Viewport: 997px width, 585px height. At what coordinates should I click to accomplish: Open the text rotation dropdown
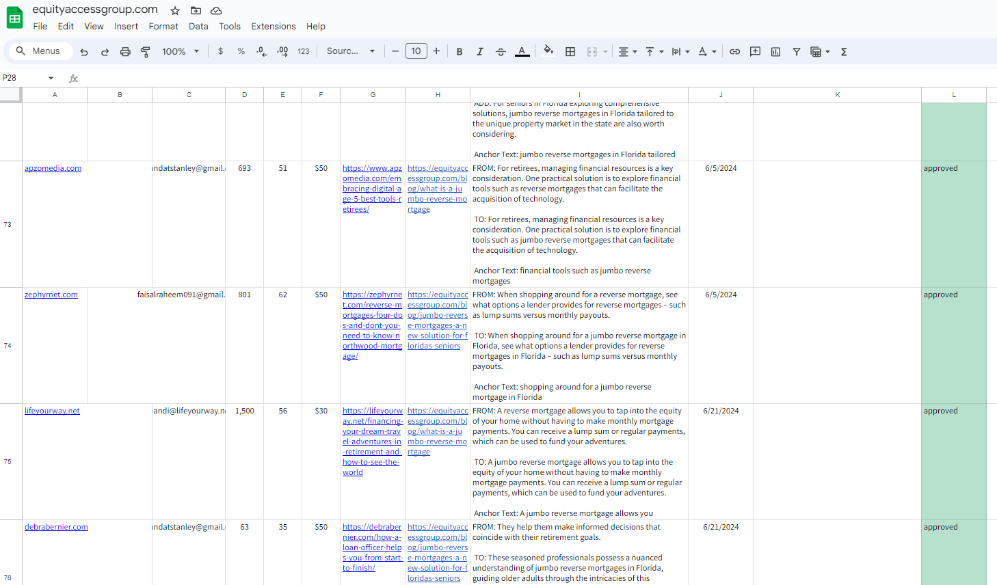[x=707, y=51]
